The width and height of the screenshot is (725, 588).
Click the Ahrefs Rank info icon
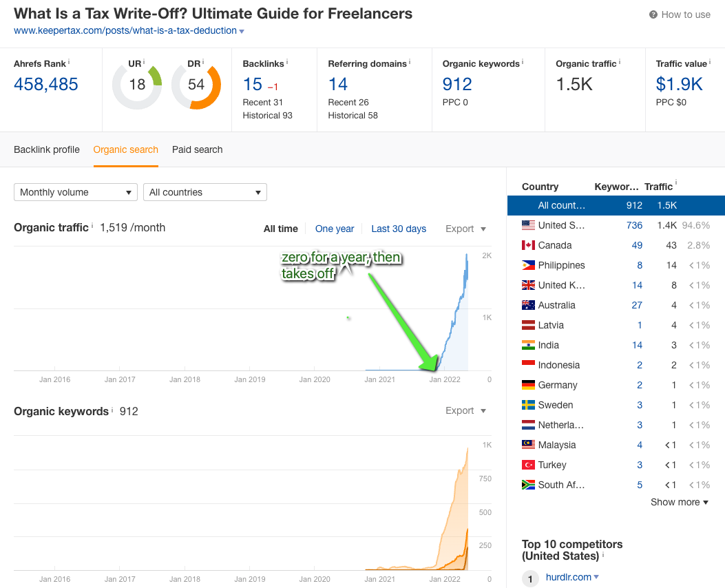[69, 61]
